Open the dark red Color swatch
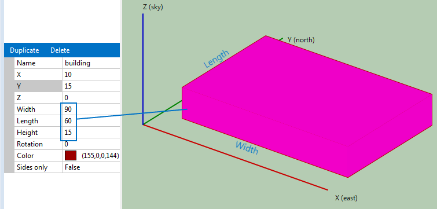The height and width of the screenshot is (209, 437). click(71, 156)
